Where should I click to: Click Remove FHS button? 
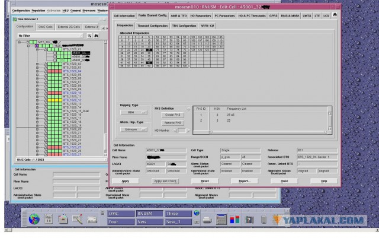pyautogui.click(x=172, y=123)
